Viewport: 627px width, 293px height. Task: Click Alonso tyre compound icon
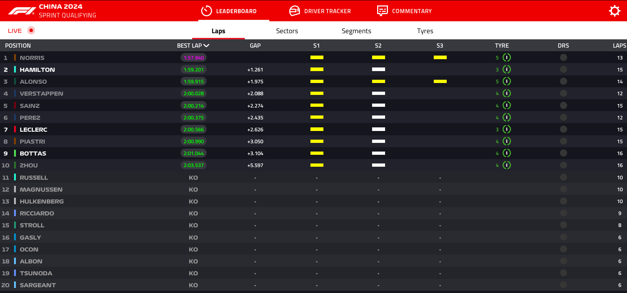click(x=507, y=81)
